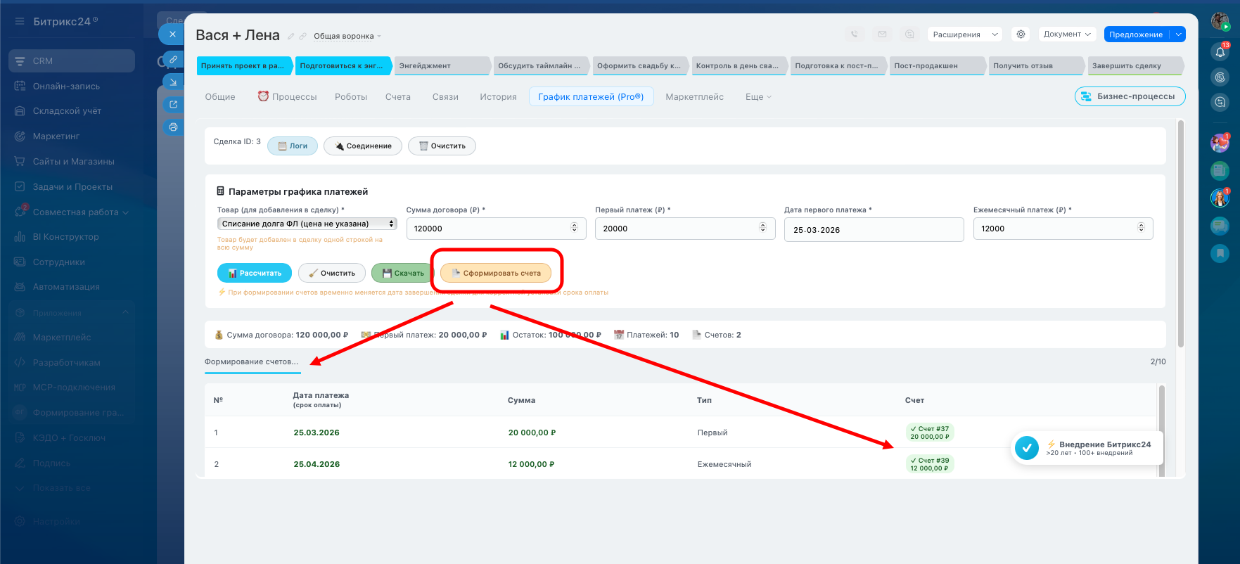Open the notifications bell icon

click(1220, 51)
